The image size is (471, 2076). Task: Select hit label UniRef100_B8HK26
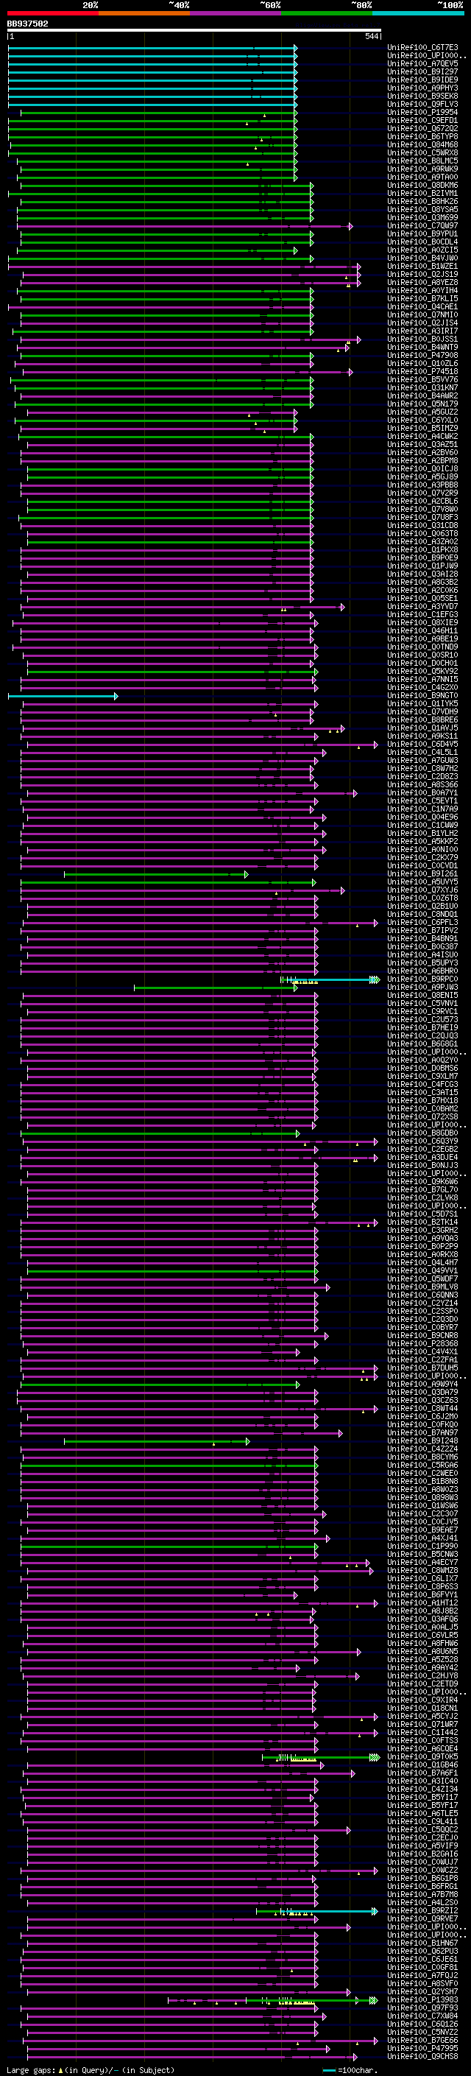[422, 202]
